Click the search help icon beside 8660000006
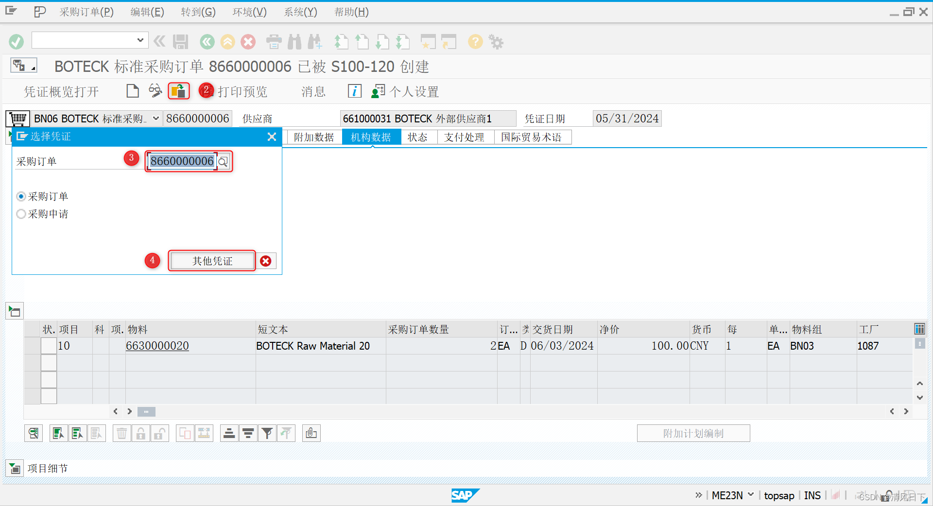This screenshot has width=933, height=506. pos(223,162)
